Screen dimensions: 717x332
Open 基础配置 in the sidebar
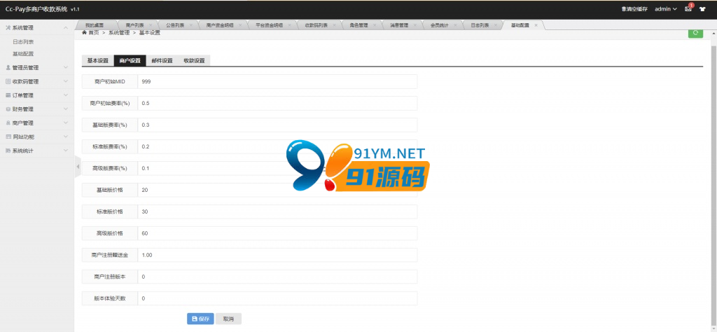pos(23,53)
